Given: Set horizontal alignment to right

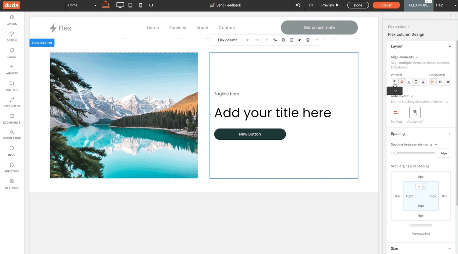Looking at the screenshot, I should coord(448,82).
